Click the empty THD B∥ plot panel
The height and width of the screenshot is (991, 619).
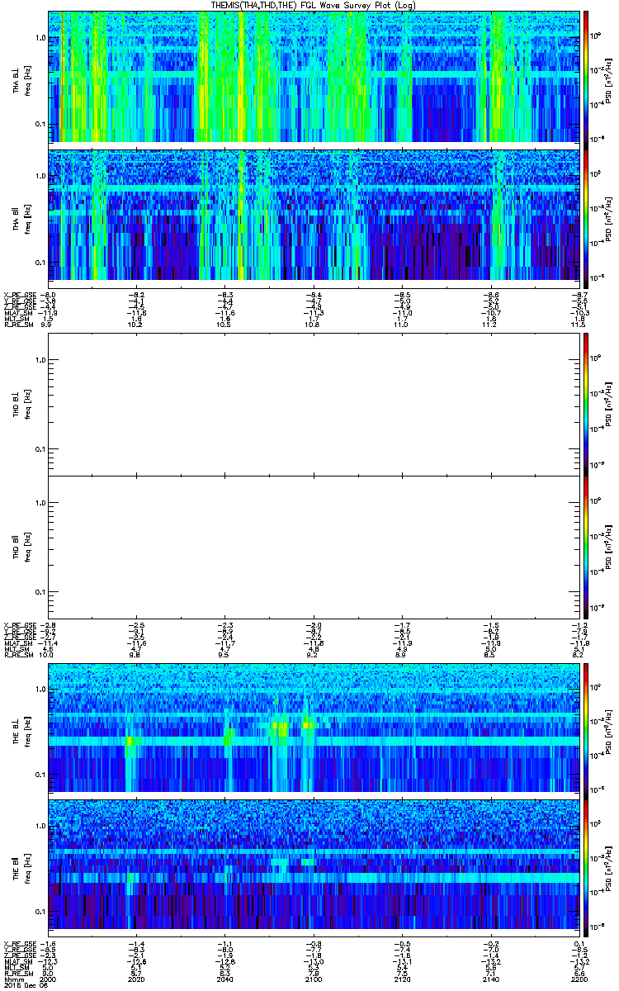pos(312,547)
